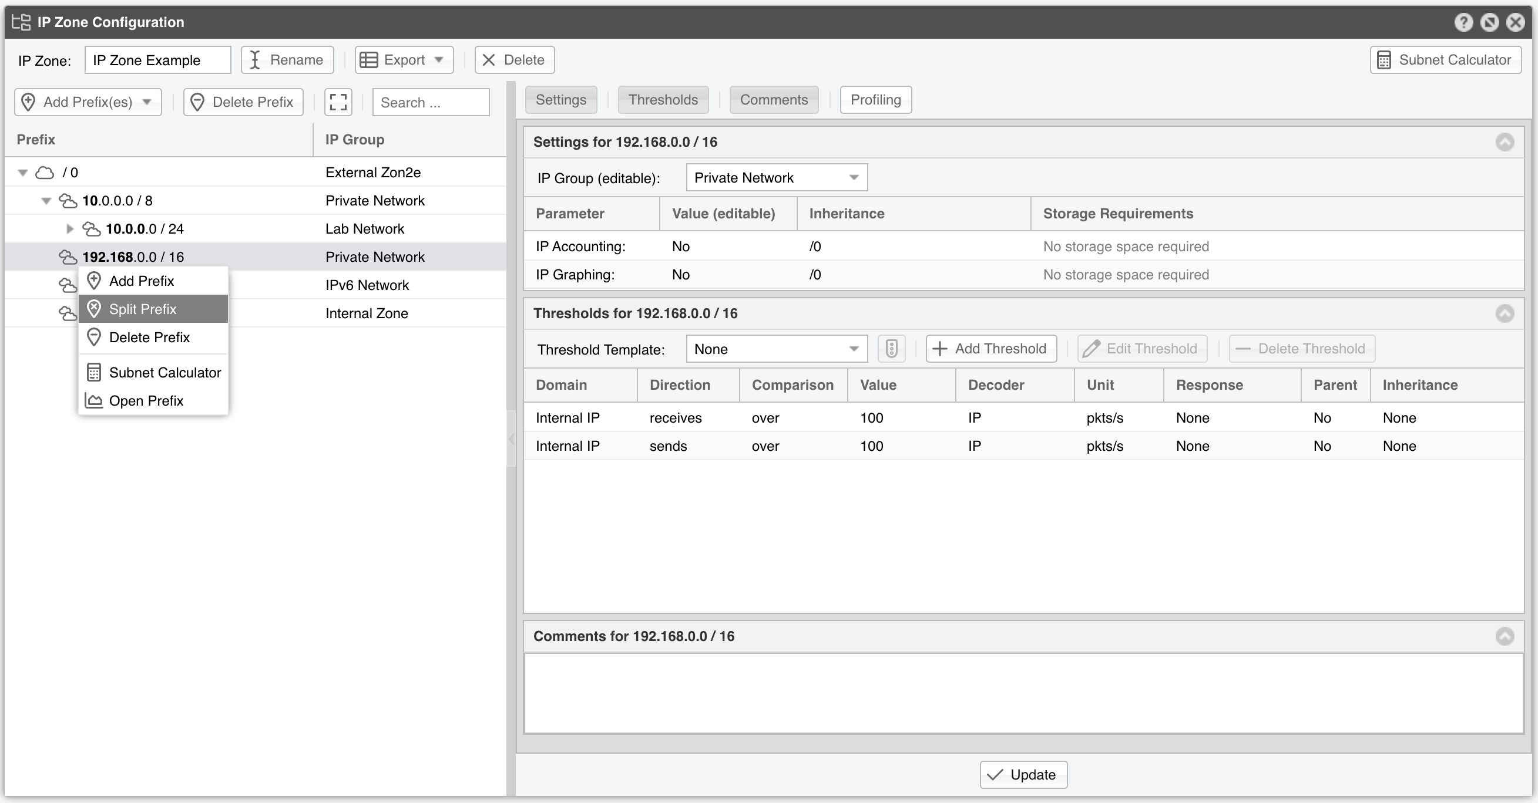The height and width of the screenshot is (803, 1538).
Task: Open the IP Group Private Network combo box
Action: coord(776,177)
